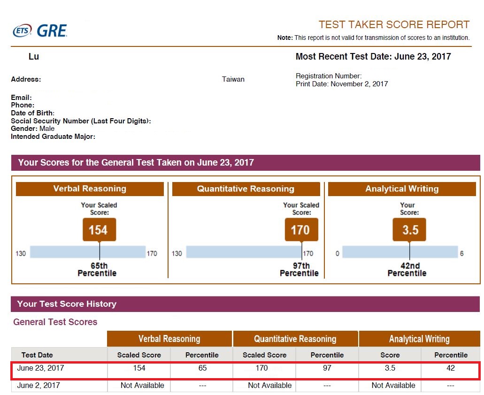Viewport: 484px width, 395px height.
Task: Click the Verbal Reasoning score panel header
Action: [x=90, y=189]
